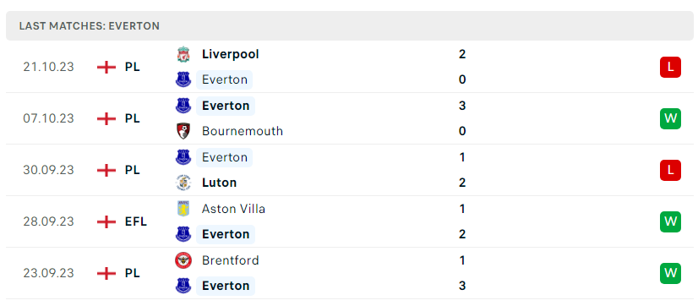Click the Brentford club crest icon
698x306 pixels.
[183, 260]
